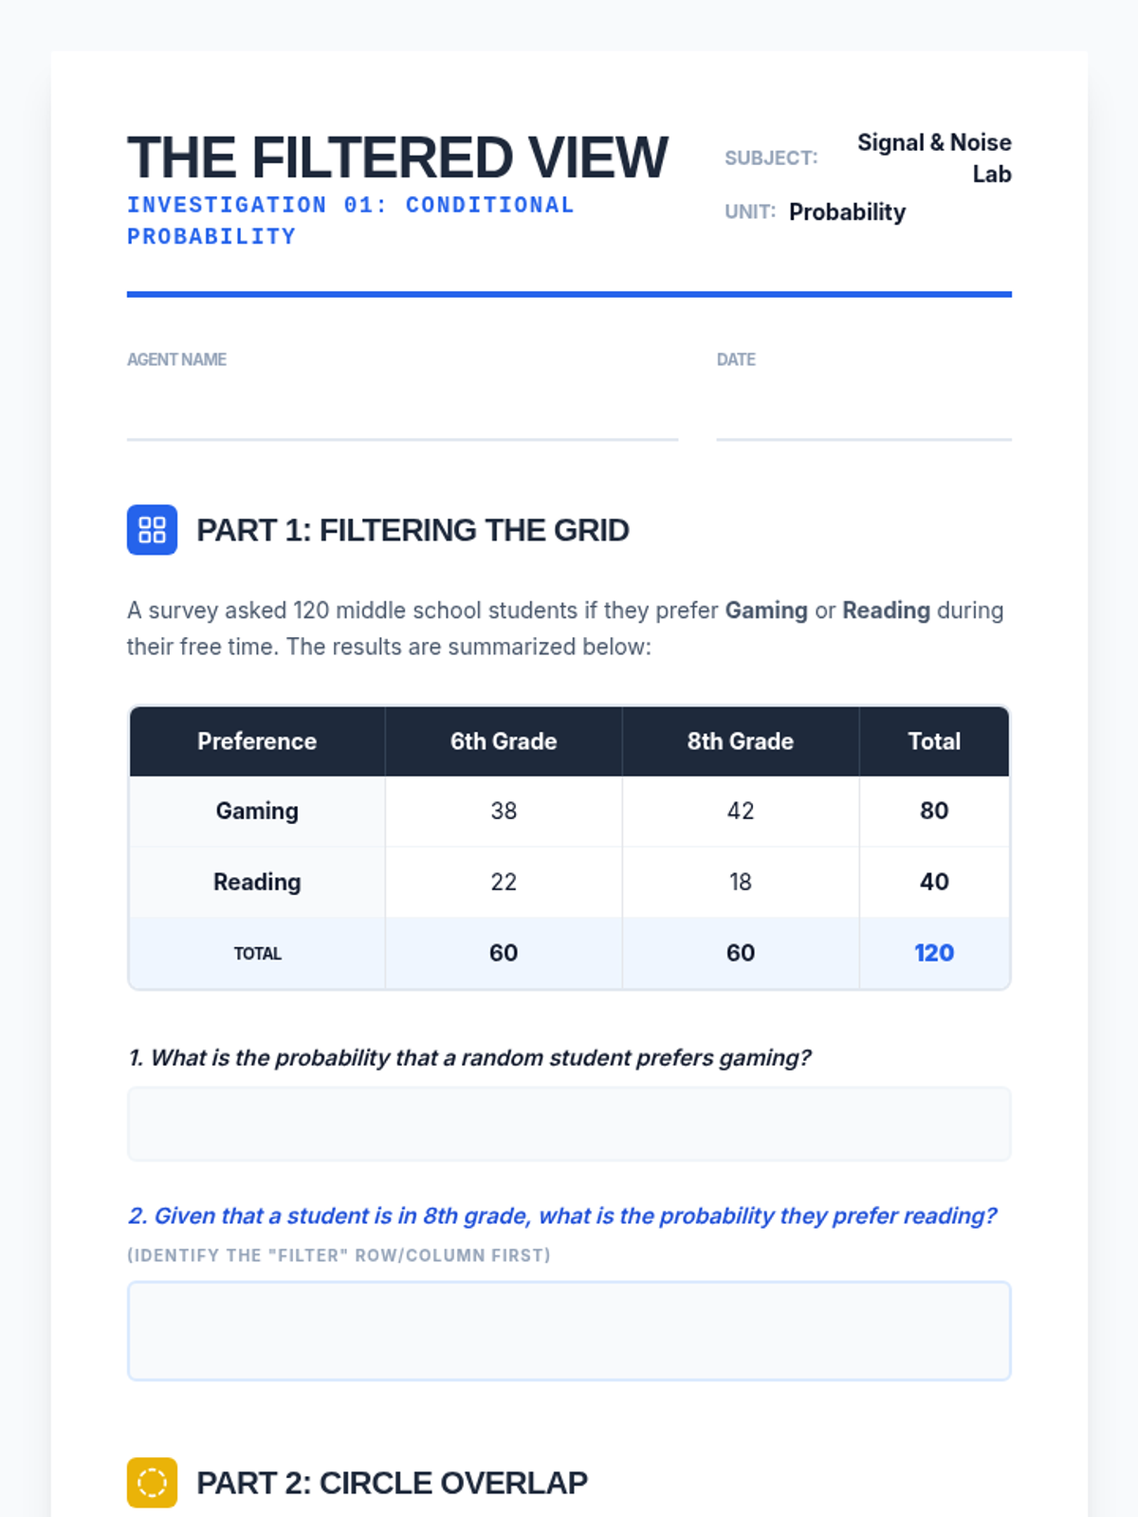This screenshot has width=1138, height=1517.
Task: Select the Gaming row label
Action: [x=257, y=811]
